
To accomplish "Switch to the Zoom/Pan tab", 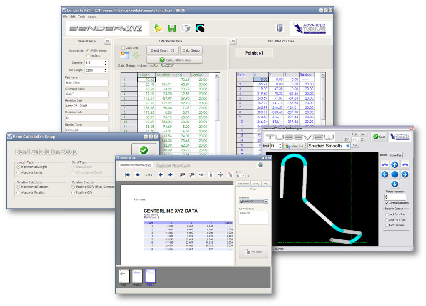I will pos(396,154).
